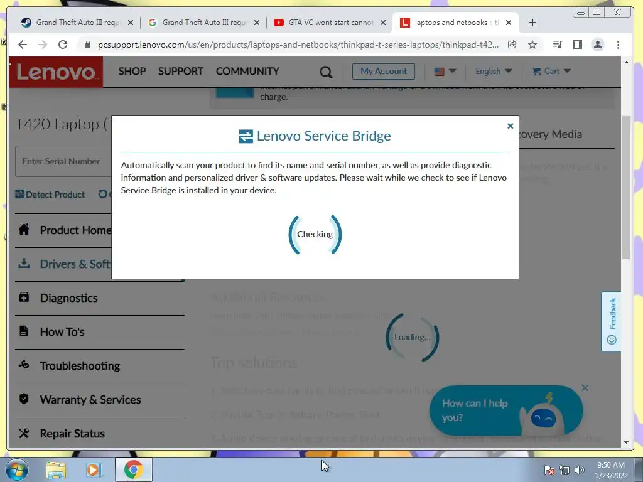Click the browser back arrow
The height and width of the screenshot is (482, 643).
coord(23,45)
